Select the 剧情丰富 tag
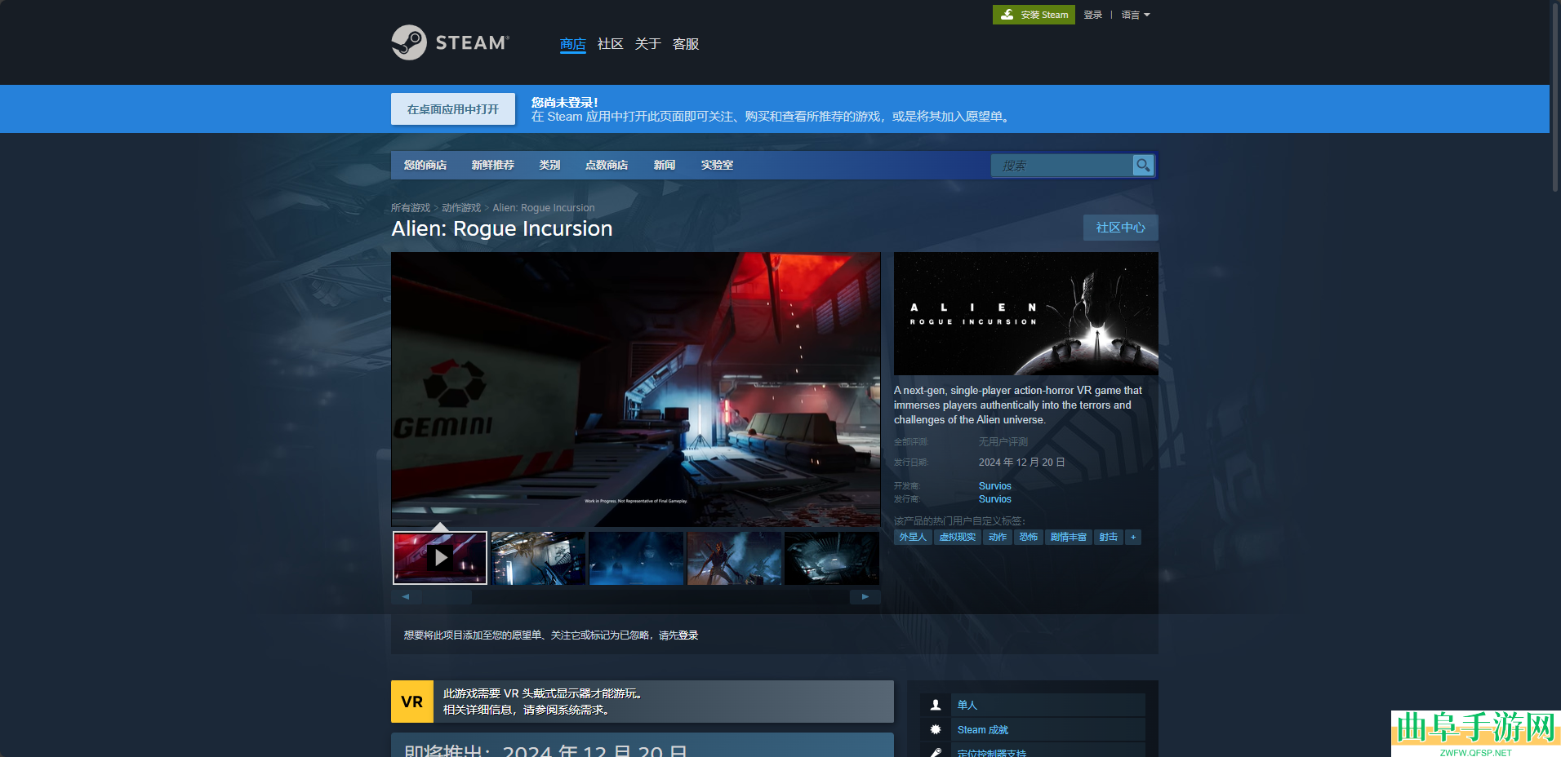The image size is (1561, 757). (1069, 537)
